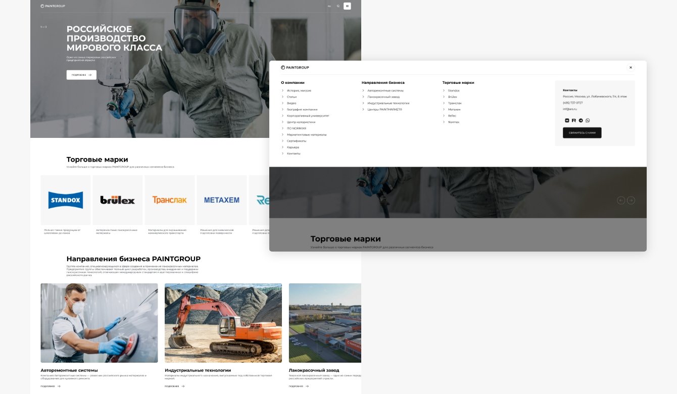Viewport: 677px width, 394px height.
Task: Click the Направления бизнеса PAINTGROUP section heading
Action: [x=133, y=259]
